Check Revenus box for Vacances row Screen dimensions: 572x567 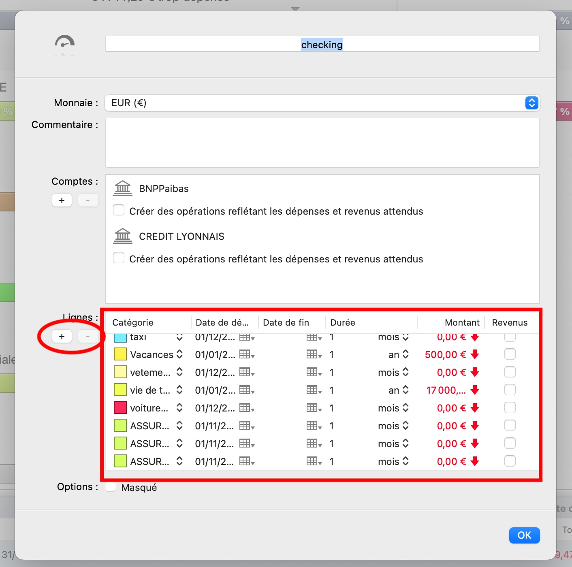coord(510,354)
